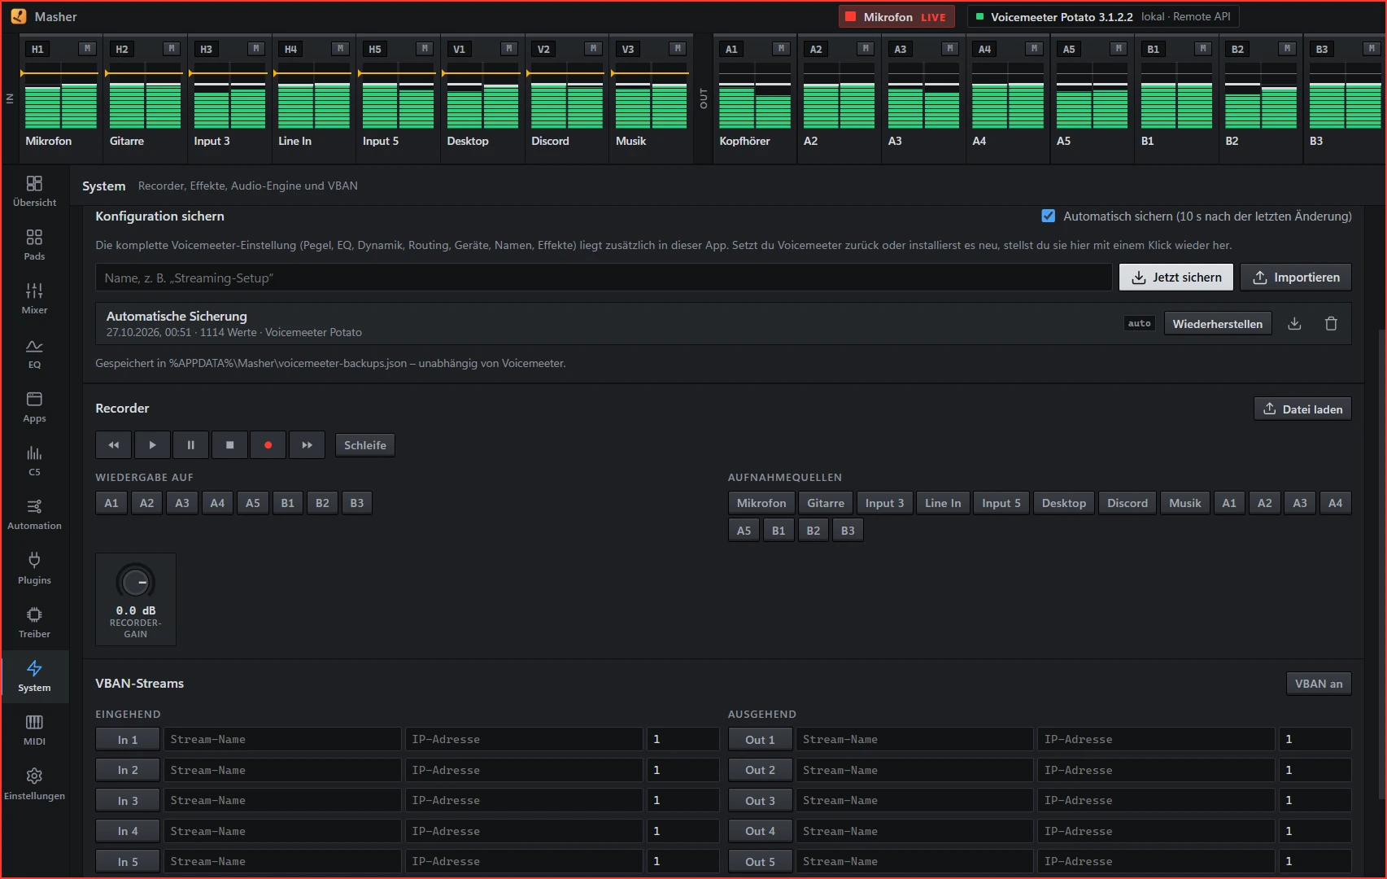Viewport: 1387px width, 879px height.
Task: Start recording with the red record button
Action: [268, 445]
